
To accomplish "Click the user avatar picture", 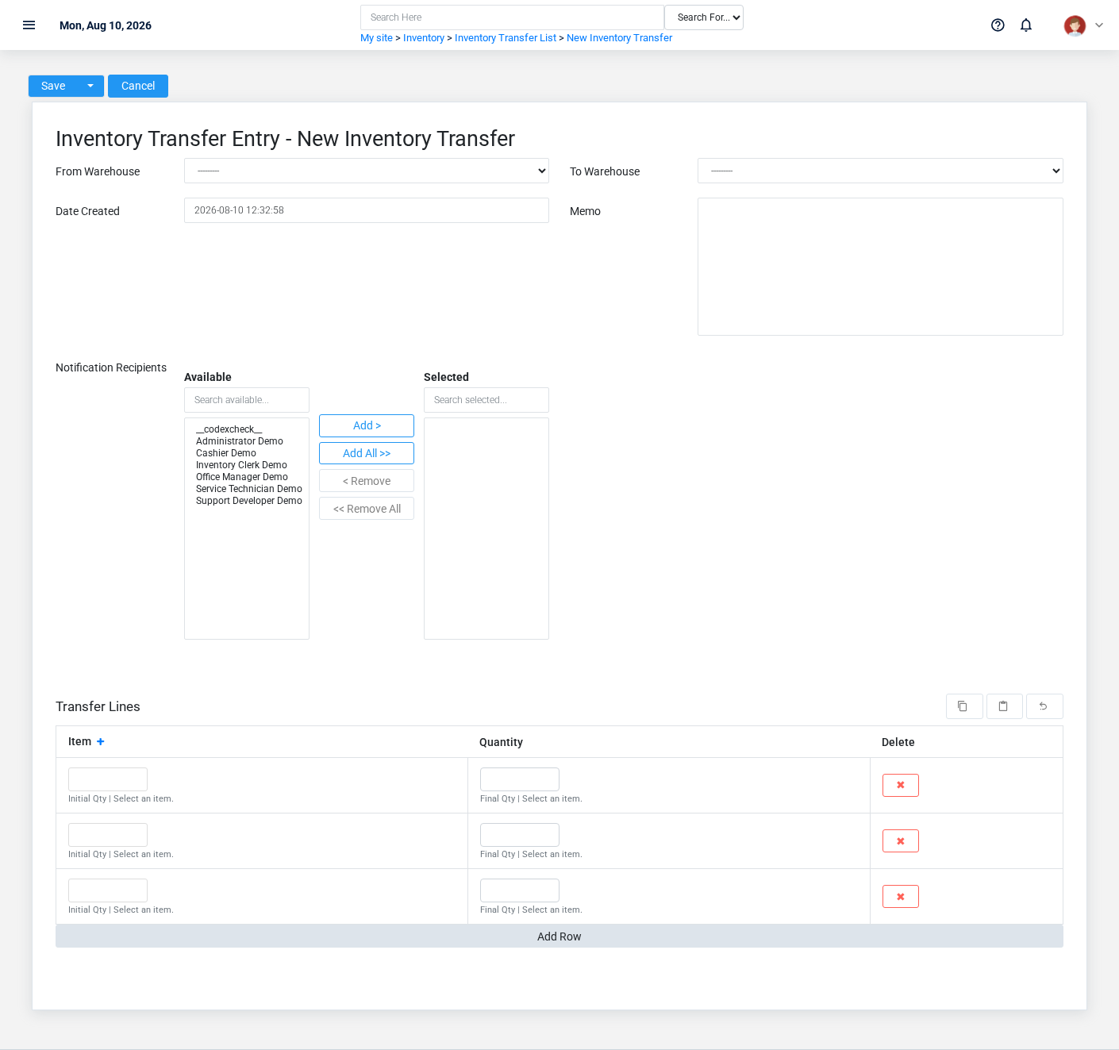I will pyautogui.click(x=1075, y=25).
